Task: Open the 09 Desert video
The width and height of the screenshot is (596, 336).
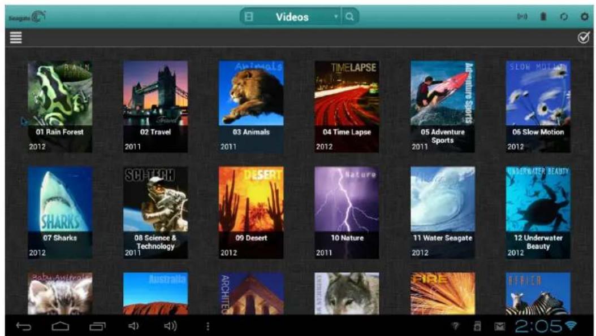Action: 251,212
